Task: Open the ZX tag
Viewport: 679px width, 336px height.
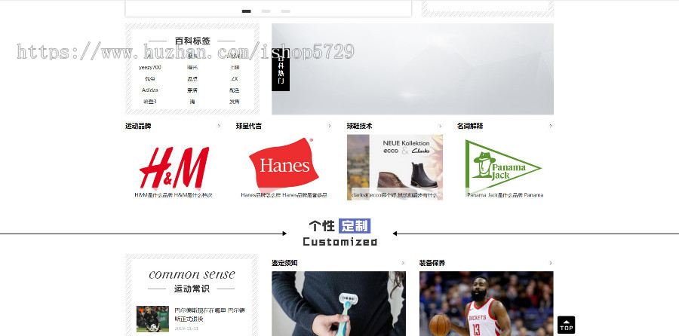Action: pyautogui.click(x=235, y=78)
